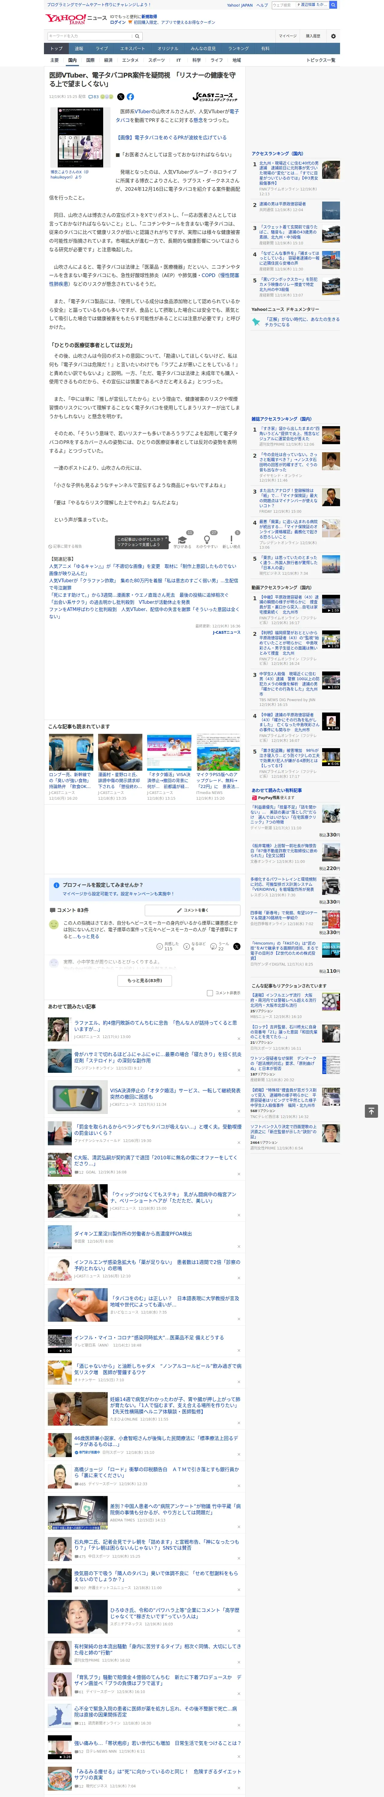Screen dimensions: 384x1797
Task: Play インフル・マイコ・コロナ video thumbnail
Action: tap(60, 1341)
